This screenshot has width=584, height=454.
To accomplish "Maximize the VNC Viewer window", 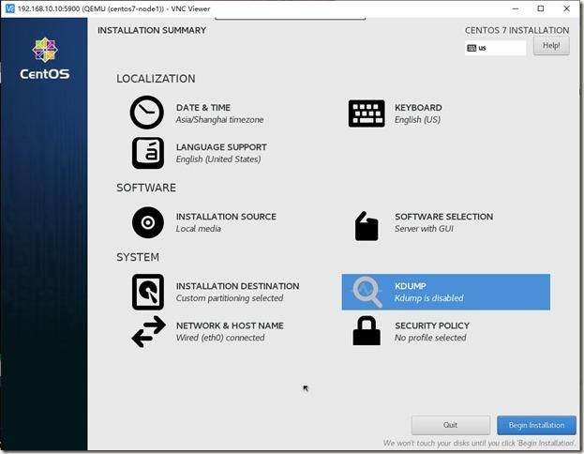I will pyautogui.click(x=541, y=8).
